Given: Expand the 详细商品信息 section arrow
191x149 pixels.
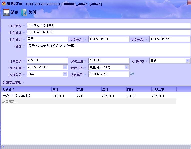Looking at the screenshot, I should tap(23, 82).
